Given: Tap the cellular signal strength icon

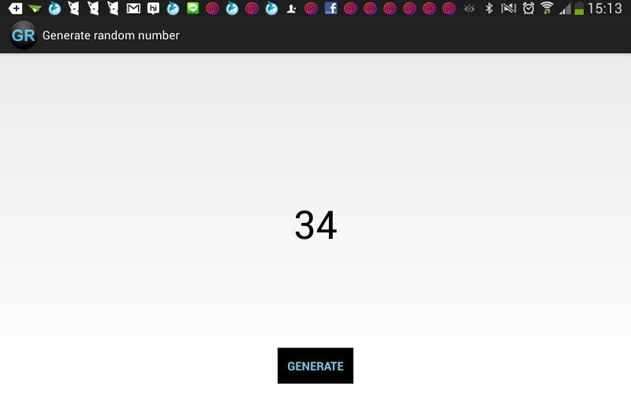Looking at the screenshot, I should click(x=565, y=9).
